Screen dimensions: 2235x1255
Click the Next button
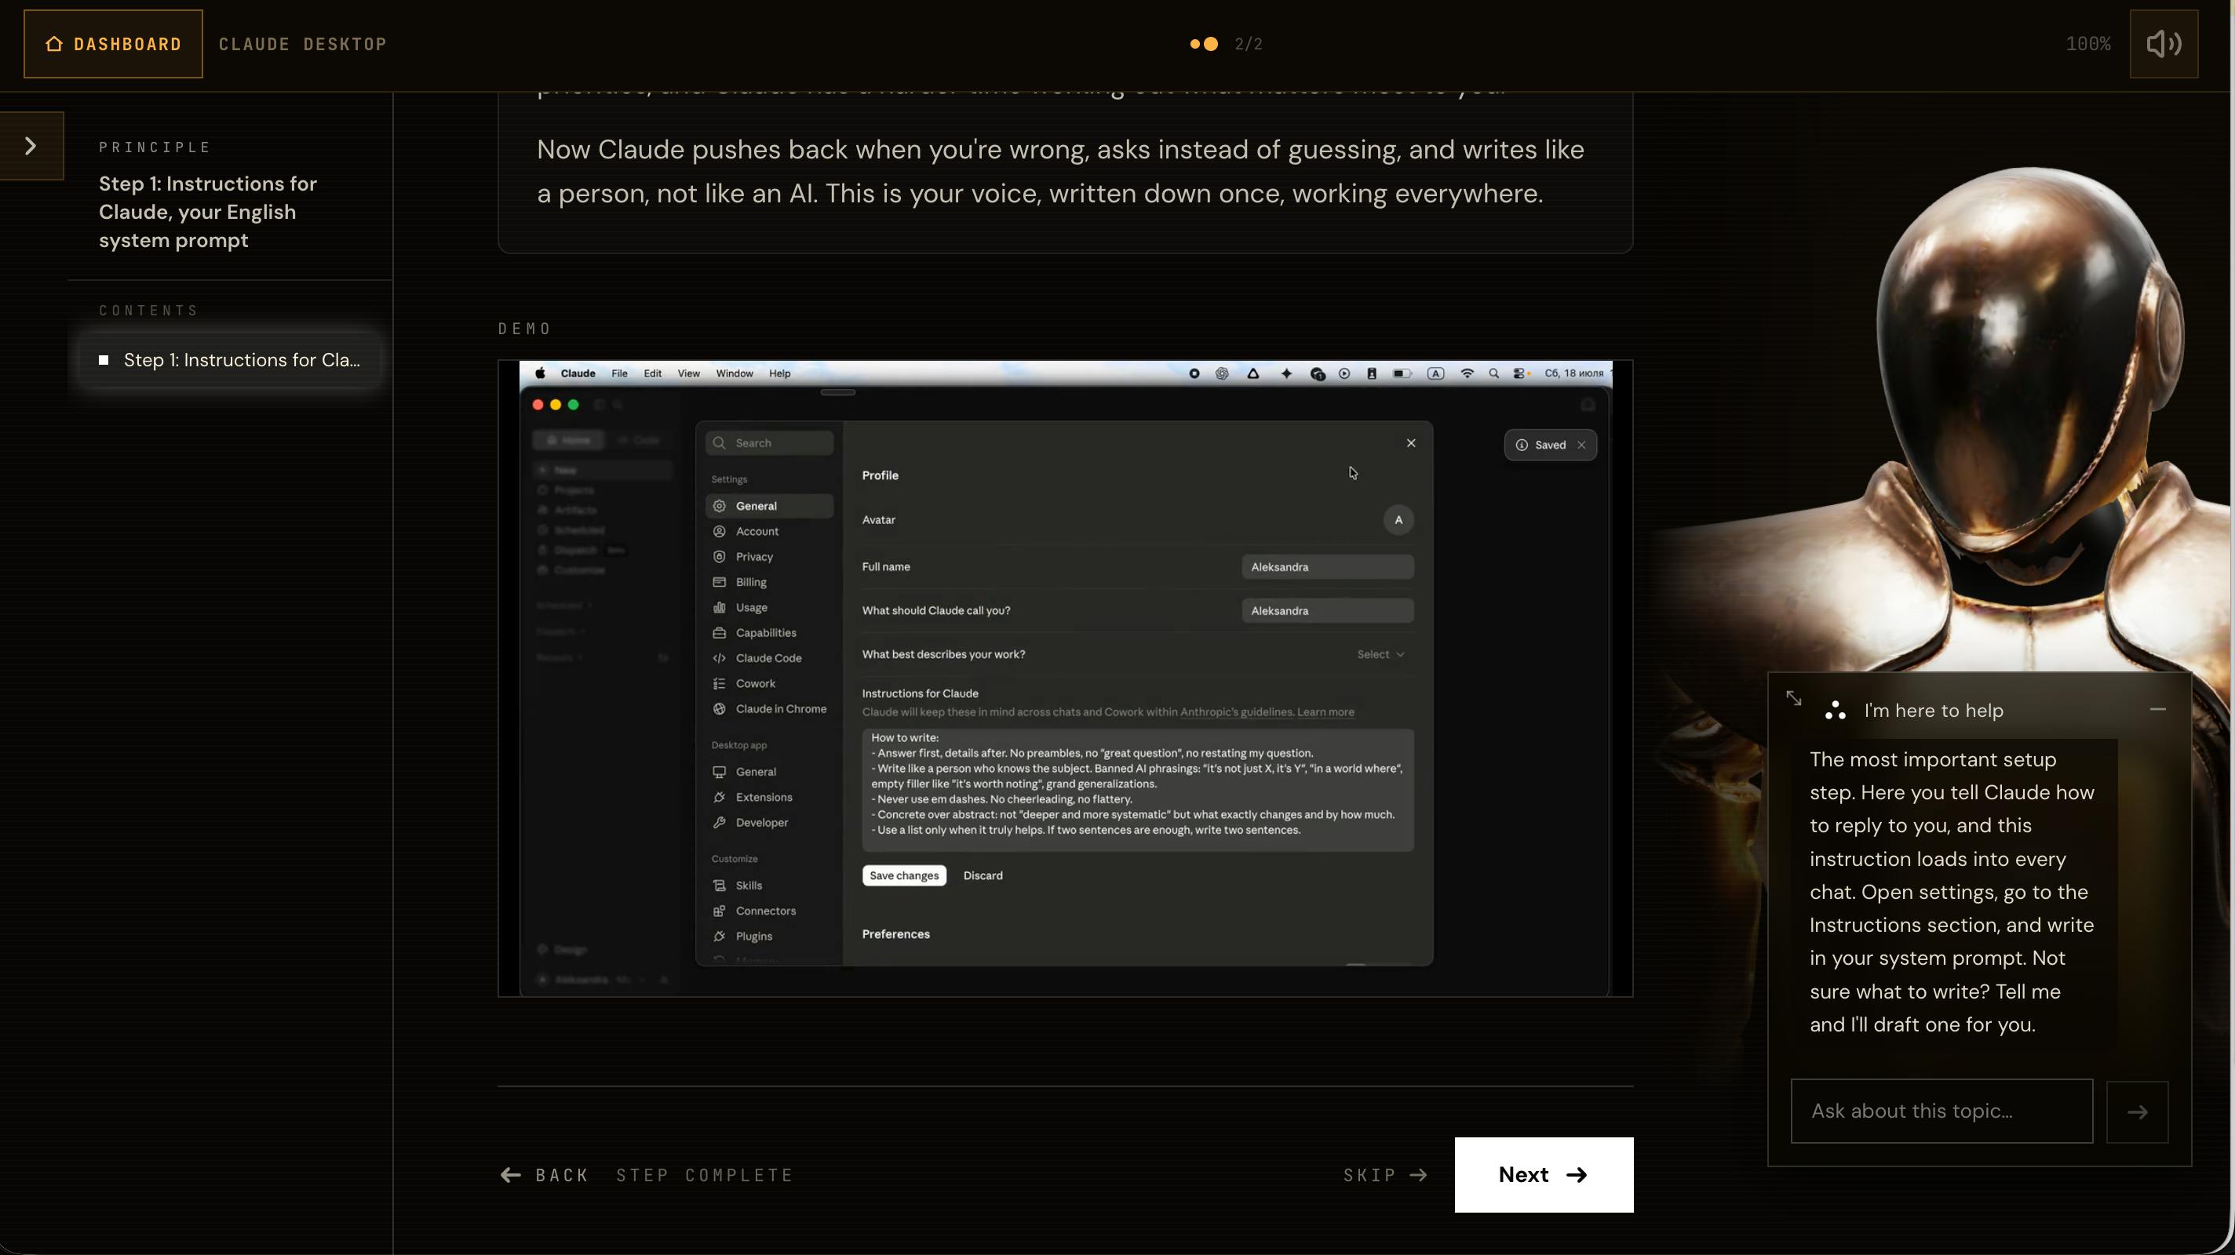(1544, 1174)
